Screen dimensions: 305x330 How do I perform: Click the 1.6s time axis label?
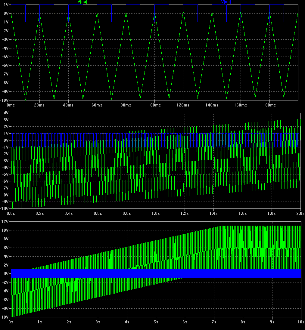pyautogui.click(x=242, y=213)
